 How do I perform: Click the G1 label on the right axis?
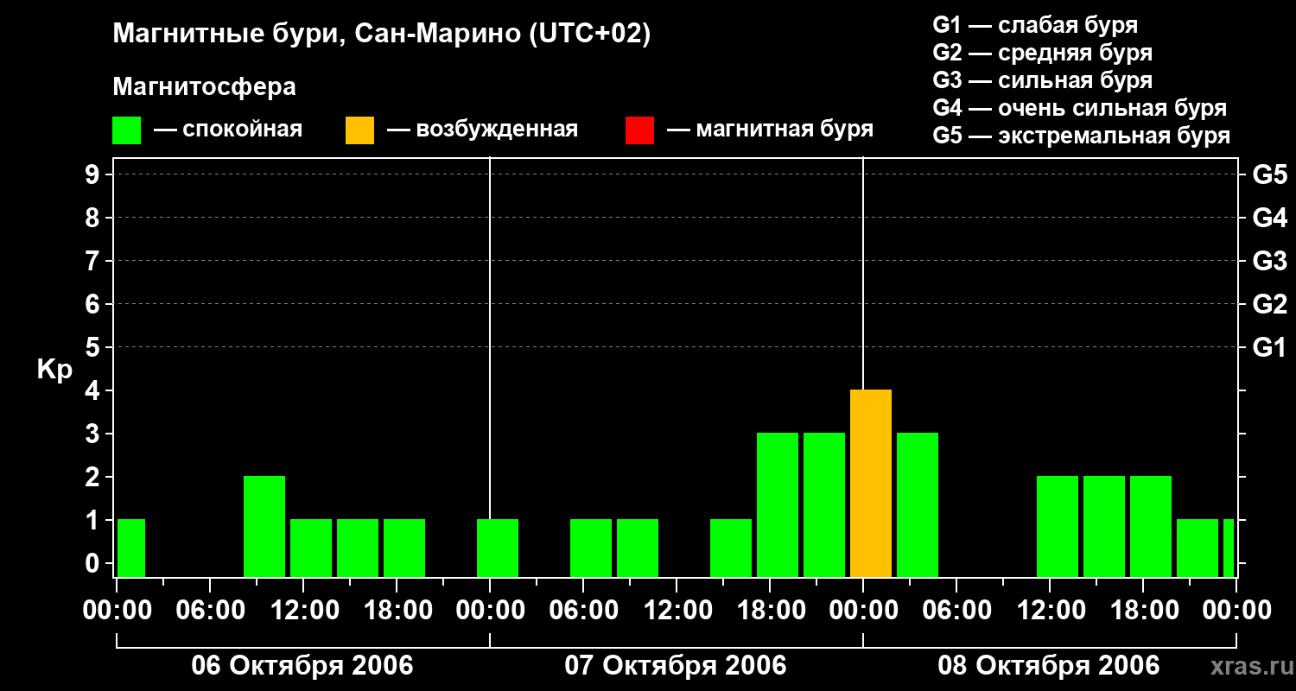tap(1270, 347)
